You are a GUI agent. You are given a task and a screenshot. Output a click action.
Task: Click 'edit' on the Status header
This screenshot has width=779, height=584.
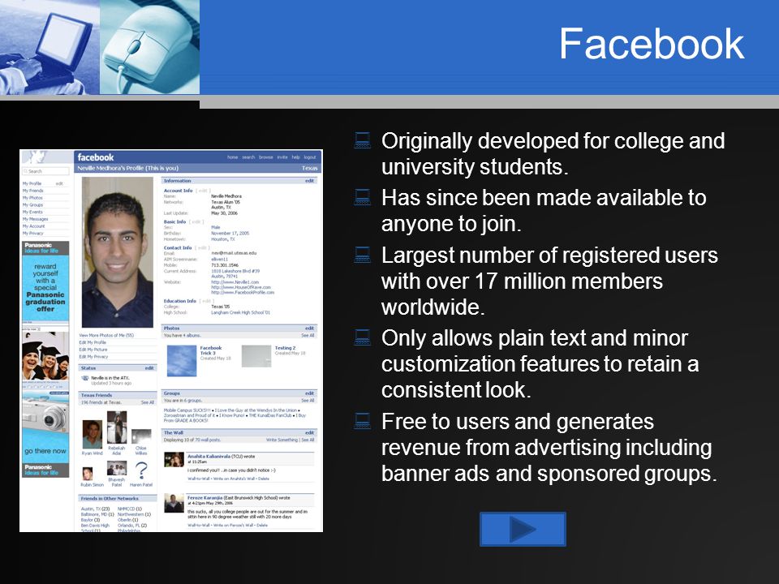149,368
